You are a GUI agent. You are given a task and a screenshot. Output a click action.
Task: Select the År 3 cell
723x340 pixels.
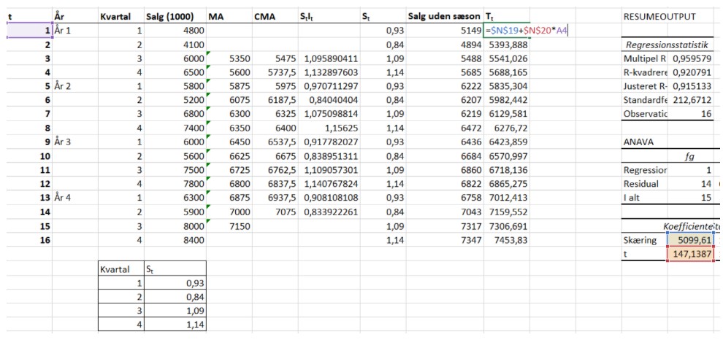(75, 142)
